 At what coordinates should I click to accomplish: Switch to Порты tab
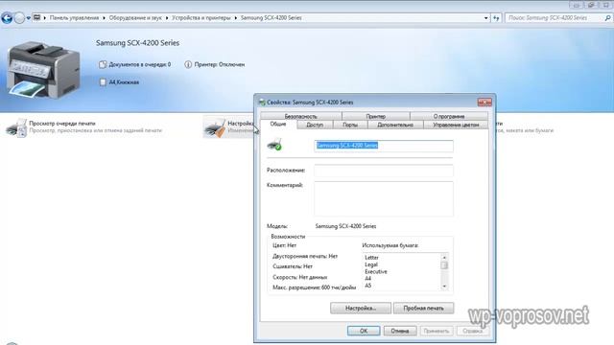pyautogui.click(x=350, y=125)
